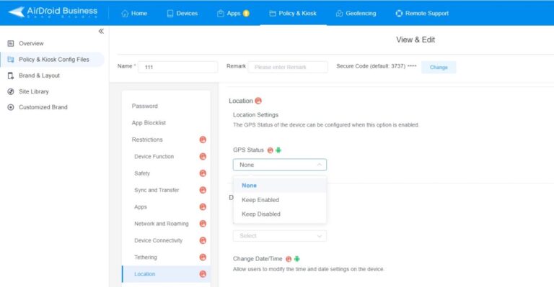This screenshot has height=287, width=554.
Task: Click red icon beside GPS Status
Action: pyautogui.click(x=271, y=150)
